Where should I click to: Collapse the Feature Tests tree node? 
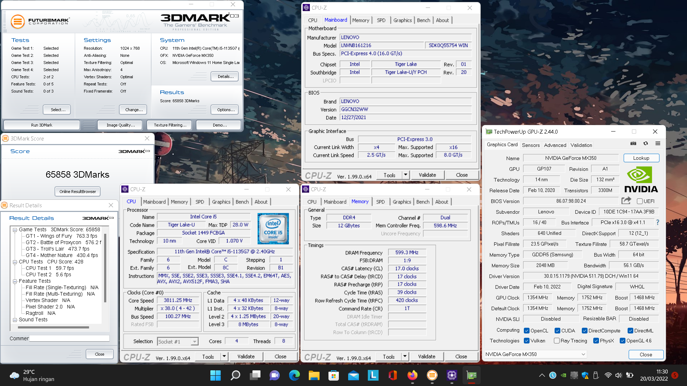tap(15, 281)
